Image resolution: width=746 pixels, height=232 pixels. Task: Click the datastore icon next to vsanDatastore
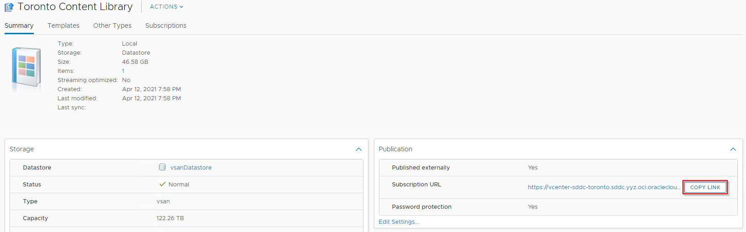[x=162, y=167]
